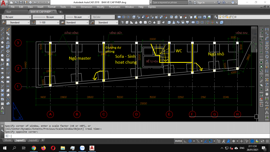
Task: Open the text style Standard dropdown
Action: (18, 22)
